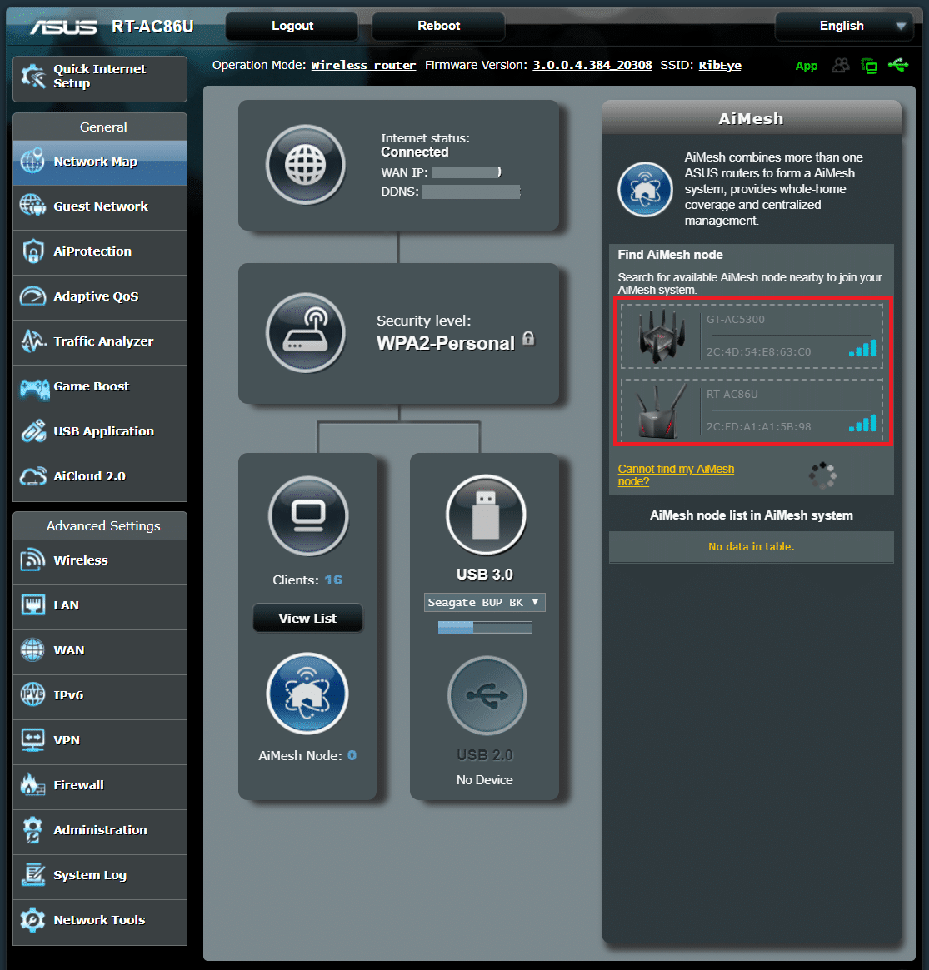Click MAC address 2C:FD:A1:A1:5B:98
The width and height of the screenshot is (929, 970).
point(758,427)
